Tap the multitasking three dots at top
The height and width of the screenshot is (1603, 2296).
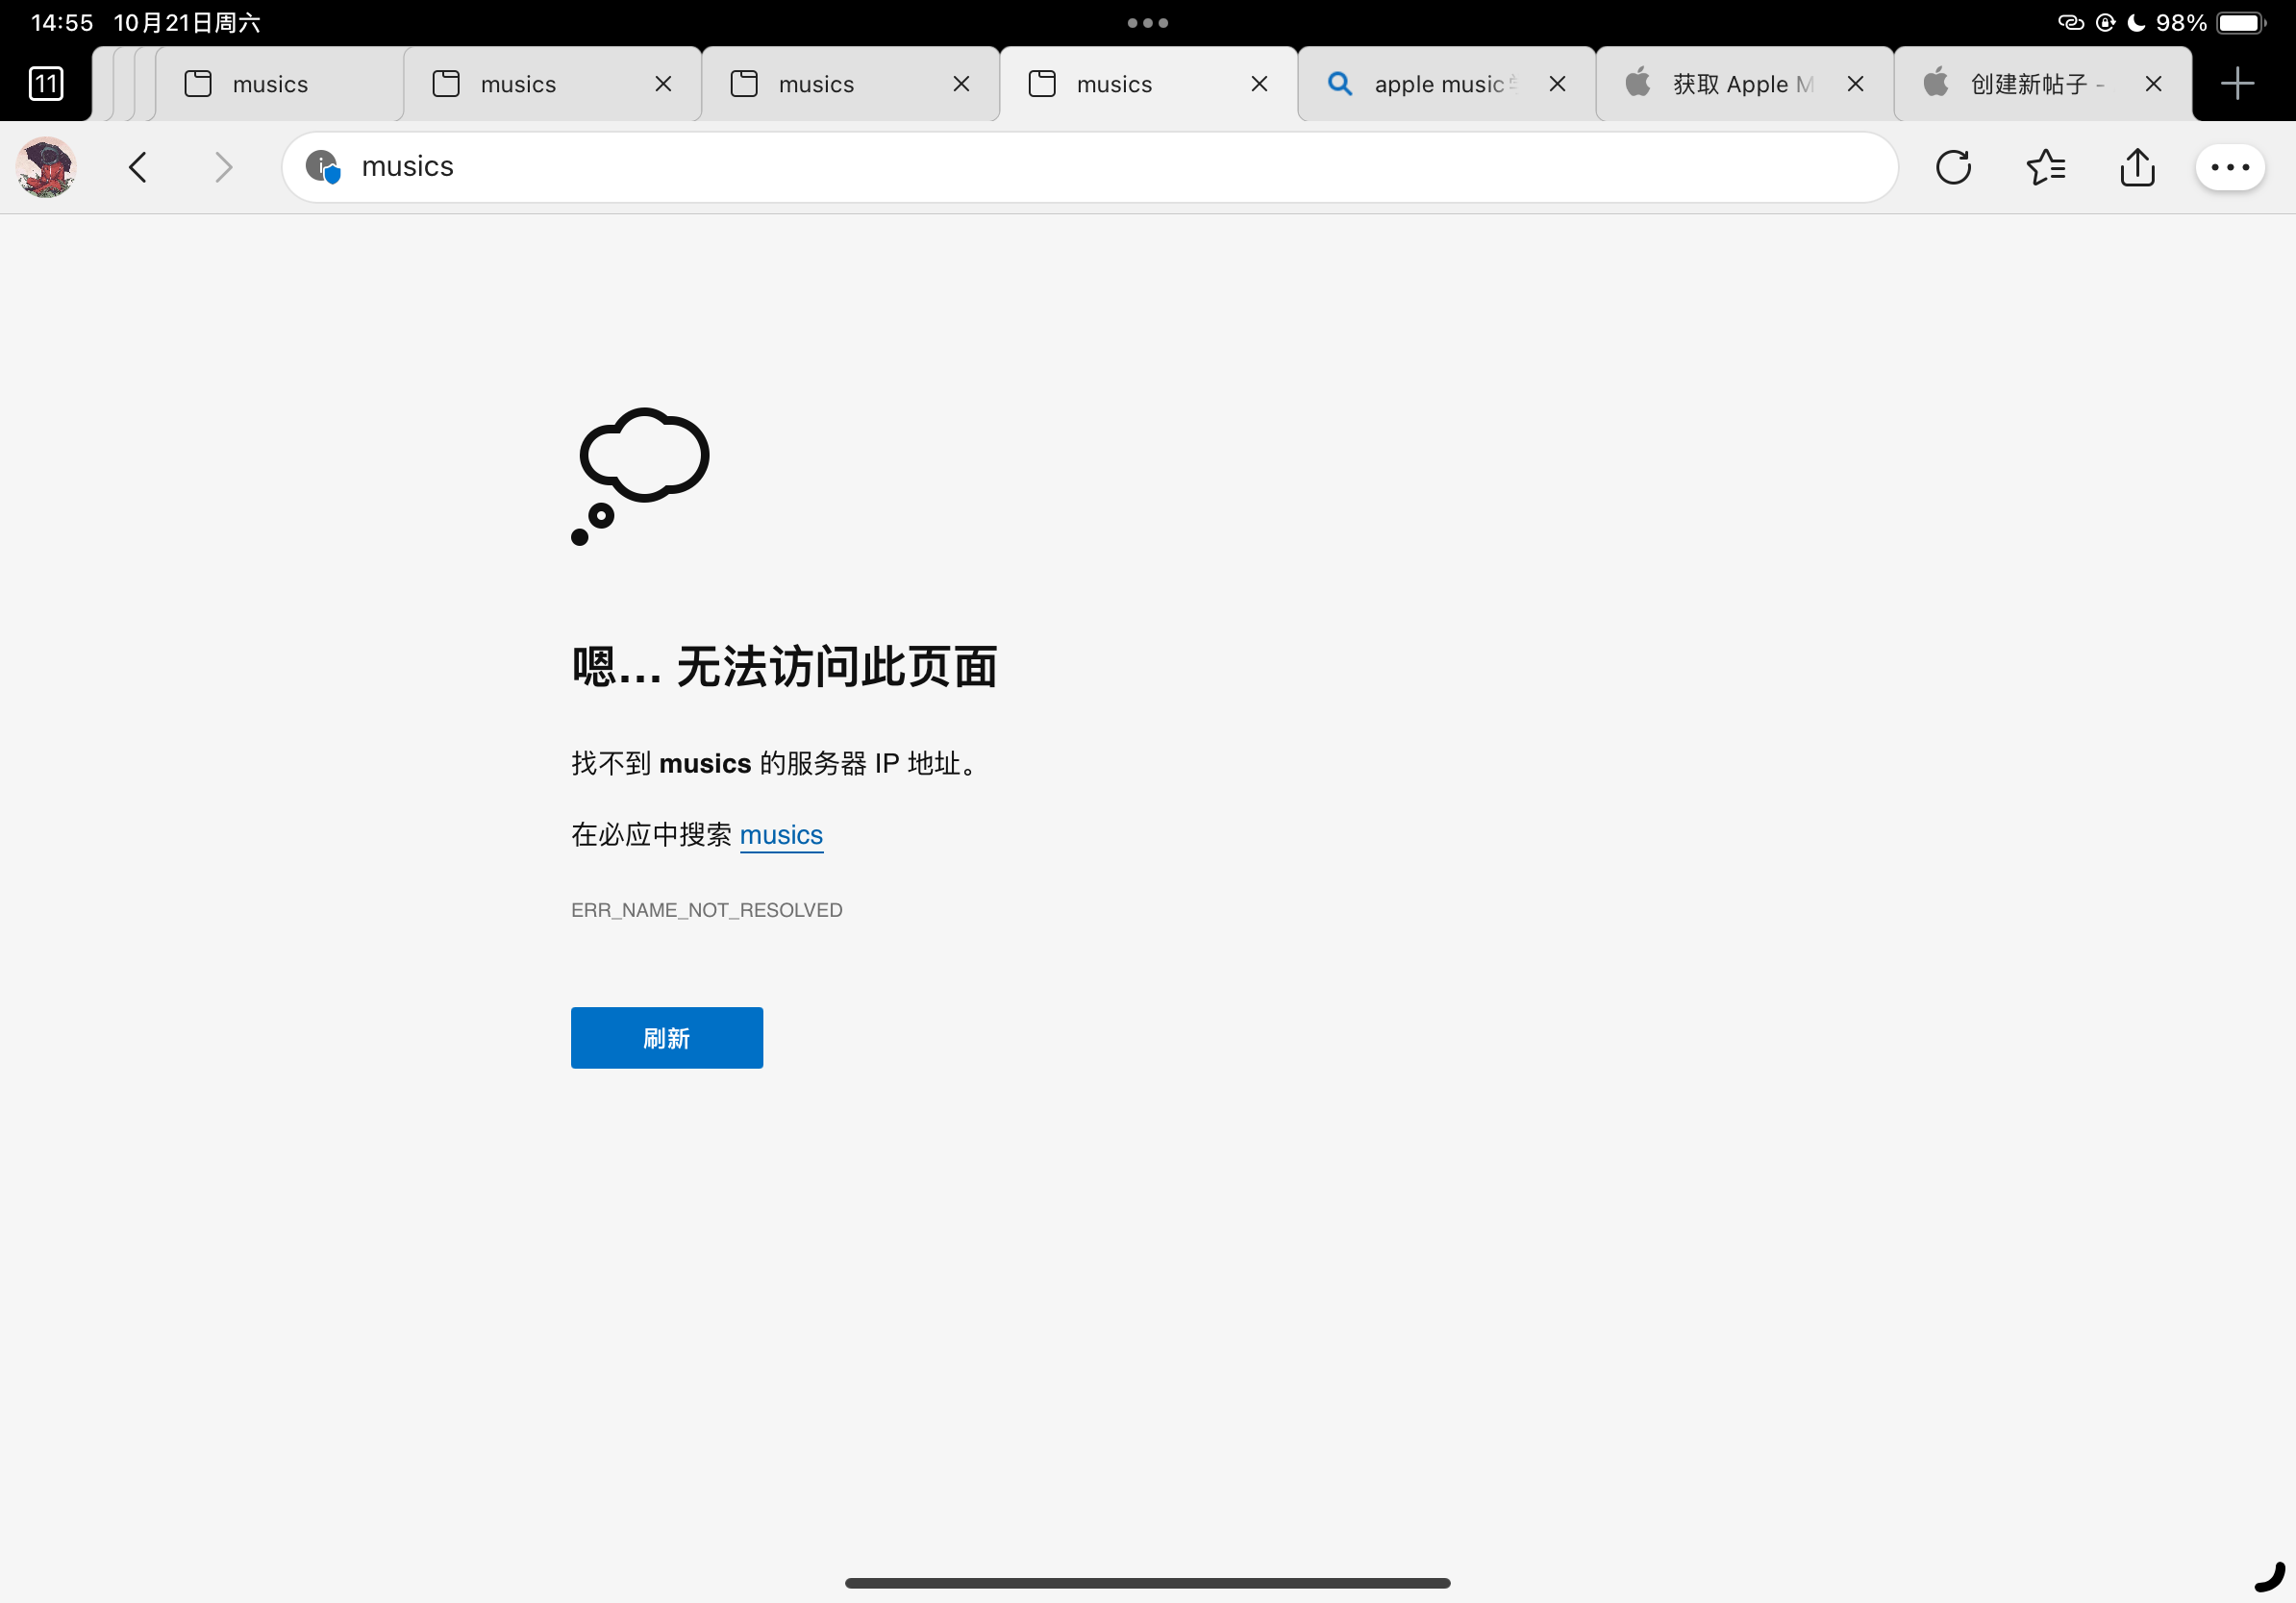pos(1147,22)
